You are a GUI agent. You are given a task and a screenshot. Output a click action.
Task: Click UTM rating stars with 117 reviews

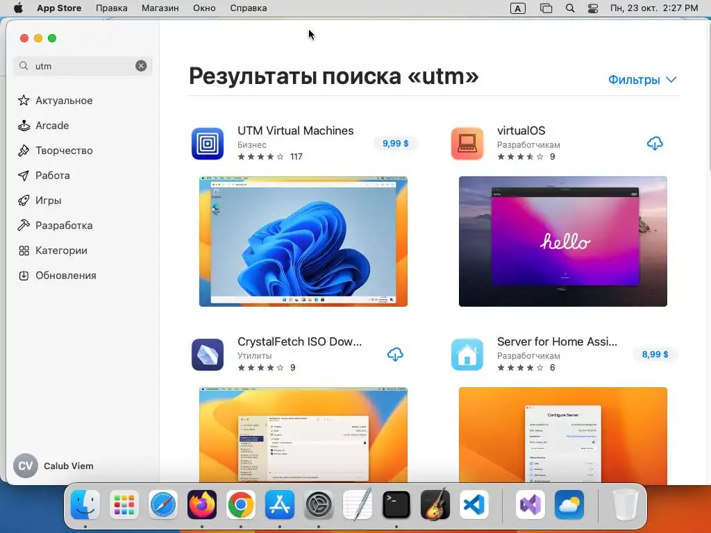(x=261, y=157)
